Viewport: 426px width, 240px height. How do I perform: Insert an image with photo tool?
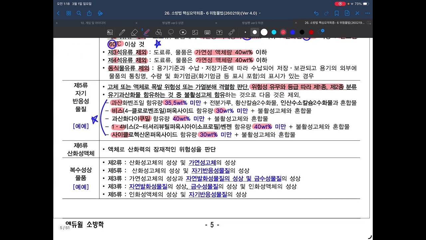pos(195,32)
